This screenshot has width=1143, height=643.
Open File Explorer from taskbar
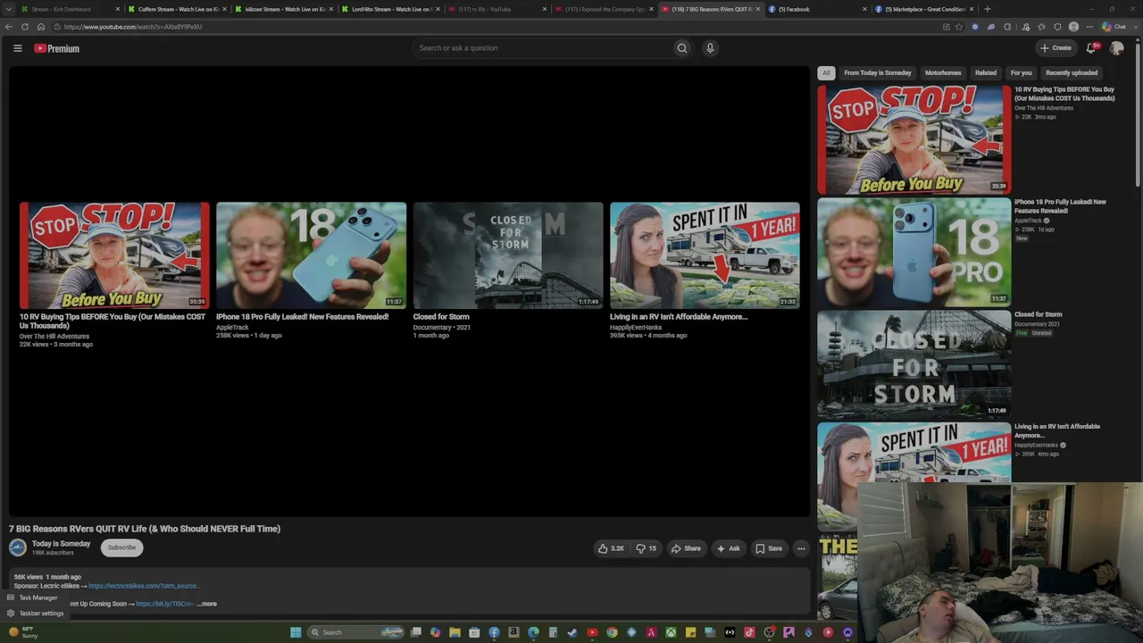(x=455, y=632)
